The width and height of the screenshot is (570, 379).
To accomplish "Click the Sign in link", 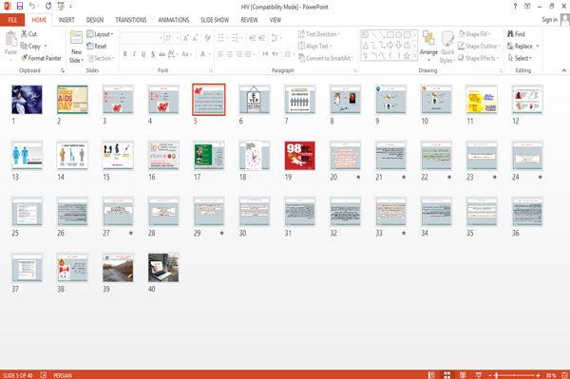I will coord(550,20).
